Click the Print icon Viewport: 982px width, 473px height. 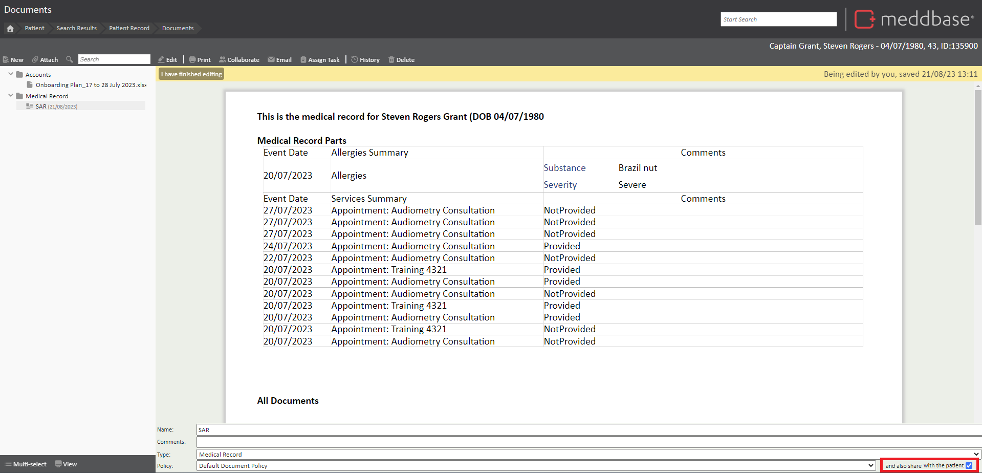point(192,60)
